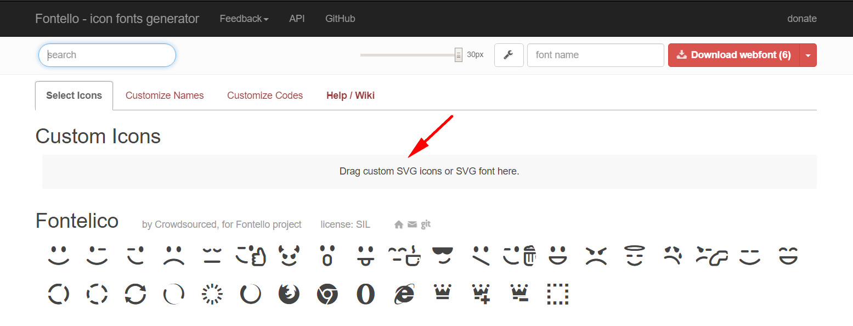The image size is (853, 326).
Task: Select the tongue-out face icon
Action: click(x=366, y=256)
